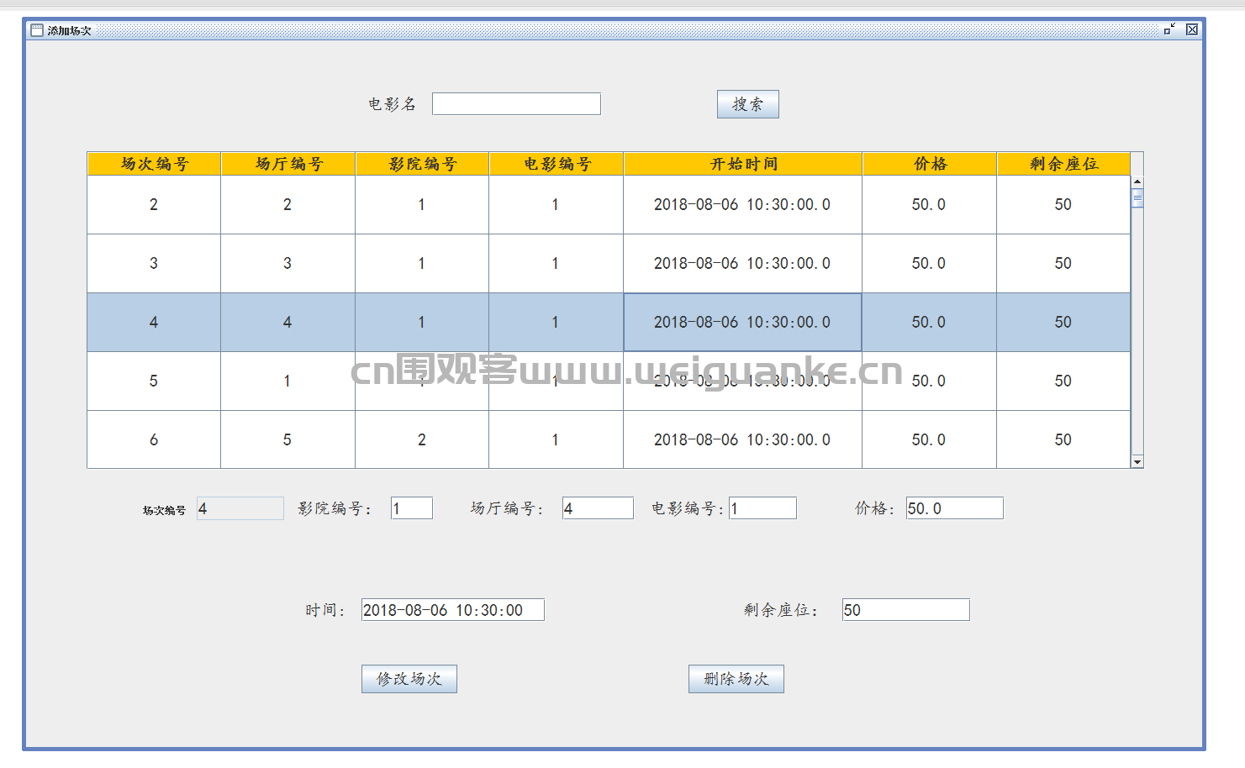Click the 修改场次 modify button
Image resolution: width=1245 pixels, height=768 pixels.
409,679
